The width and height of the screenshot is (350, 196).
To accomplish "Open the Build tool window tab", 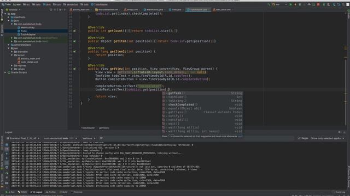I will [63, 192].
